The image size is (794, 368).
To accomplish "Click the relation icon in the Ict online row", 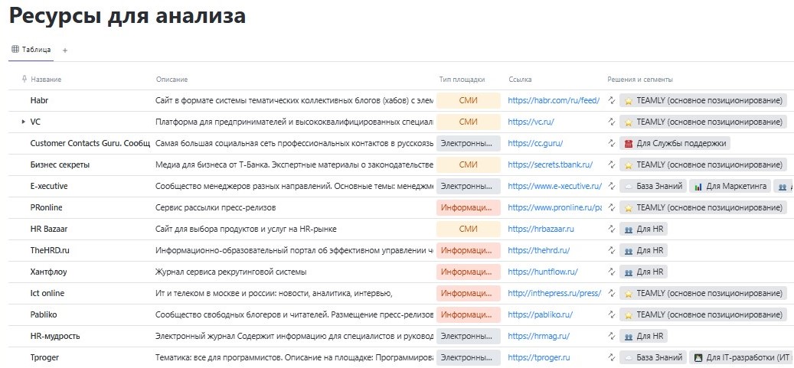I will click(x=611, y=293).
